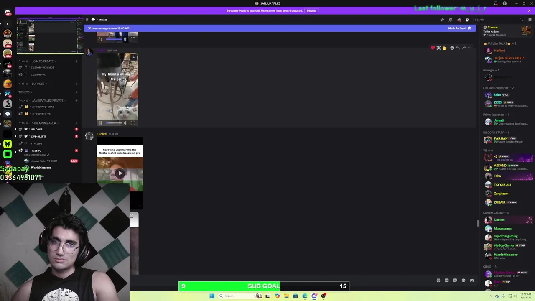This screenshot has height=301, width=535.
Task: Mute the cat video volume icon
Action: coord(125,123)
